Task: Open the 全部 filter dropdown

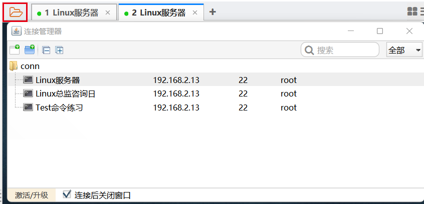Action: point(404,50)
